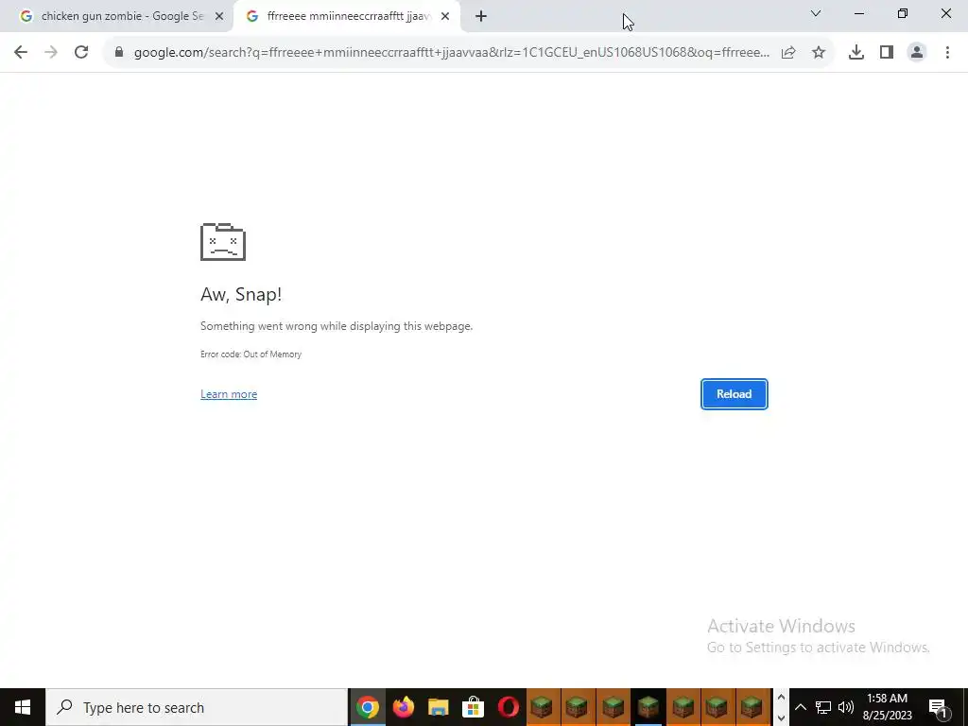968x726 pixels.
Task: Open File Explorer from the taskbar
Action: [439, 707]
